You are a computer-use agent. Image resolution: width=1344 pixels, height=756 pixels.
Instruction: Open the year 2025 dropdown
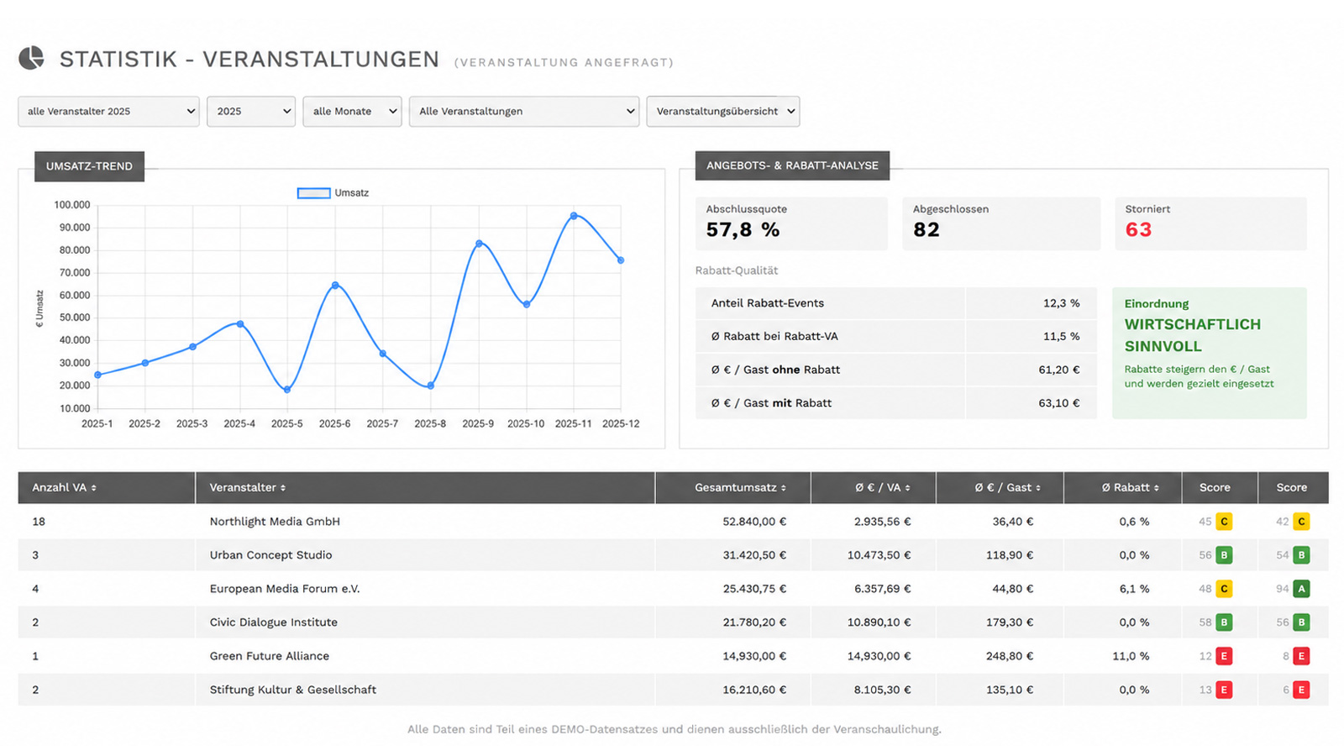(x=251, y=111)
